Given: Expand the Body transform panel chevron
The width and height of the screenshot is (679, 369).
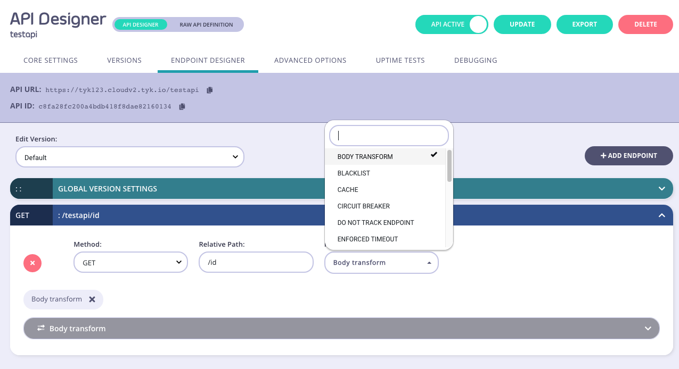Looking at the screenshot, I should point(648,328).
